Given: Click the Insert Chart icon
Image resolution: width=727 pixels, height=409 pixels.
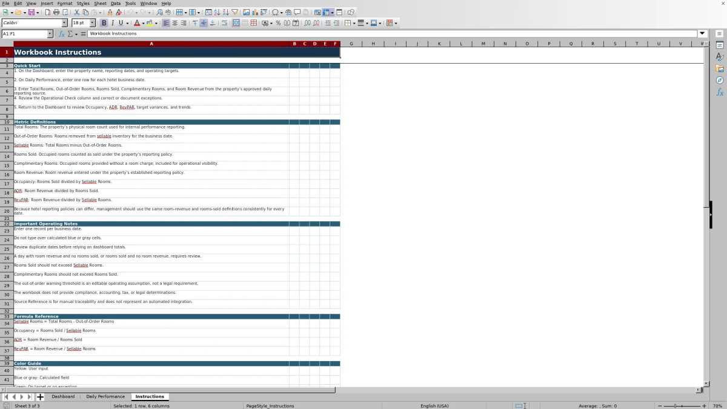Looking at the screenshot, I should coord(254,12).
